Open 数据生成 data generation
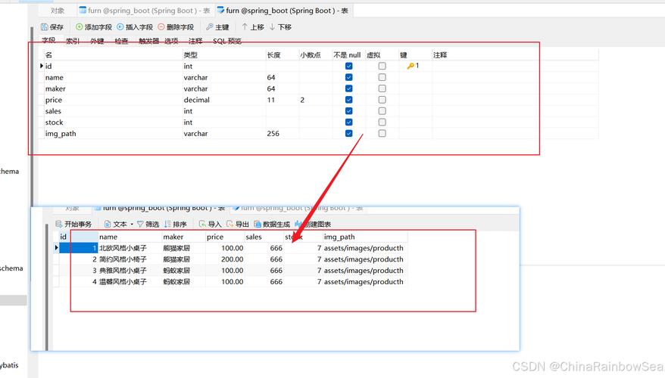This screenshot has height=378, width=665. (x=272, y=225)
